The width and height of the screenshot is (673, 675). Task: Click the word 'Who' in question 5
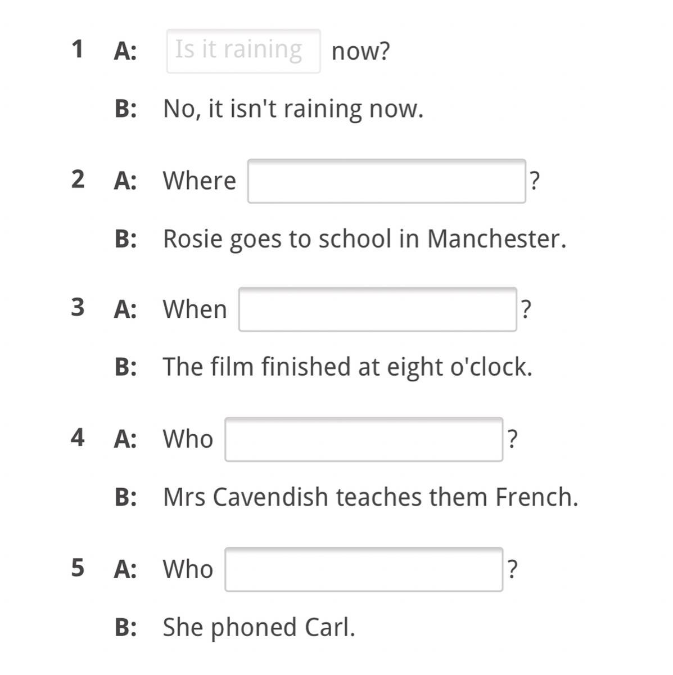point(188,569)
